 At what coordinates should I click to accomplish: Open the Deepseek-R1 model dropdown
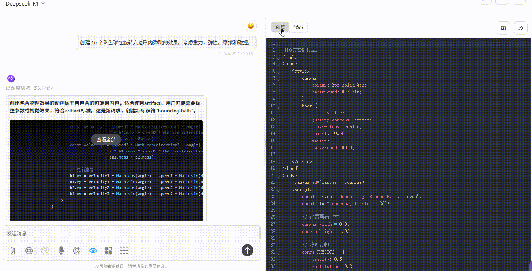coord(26,3)
